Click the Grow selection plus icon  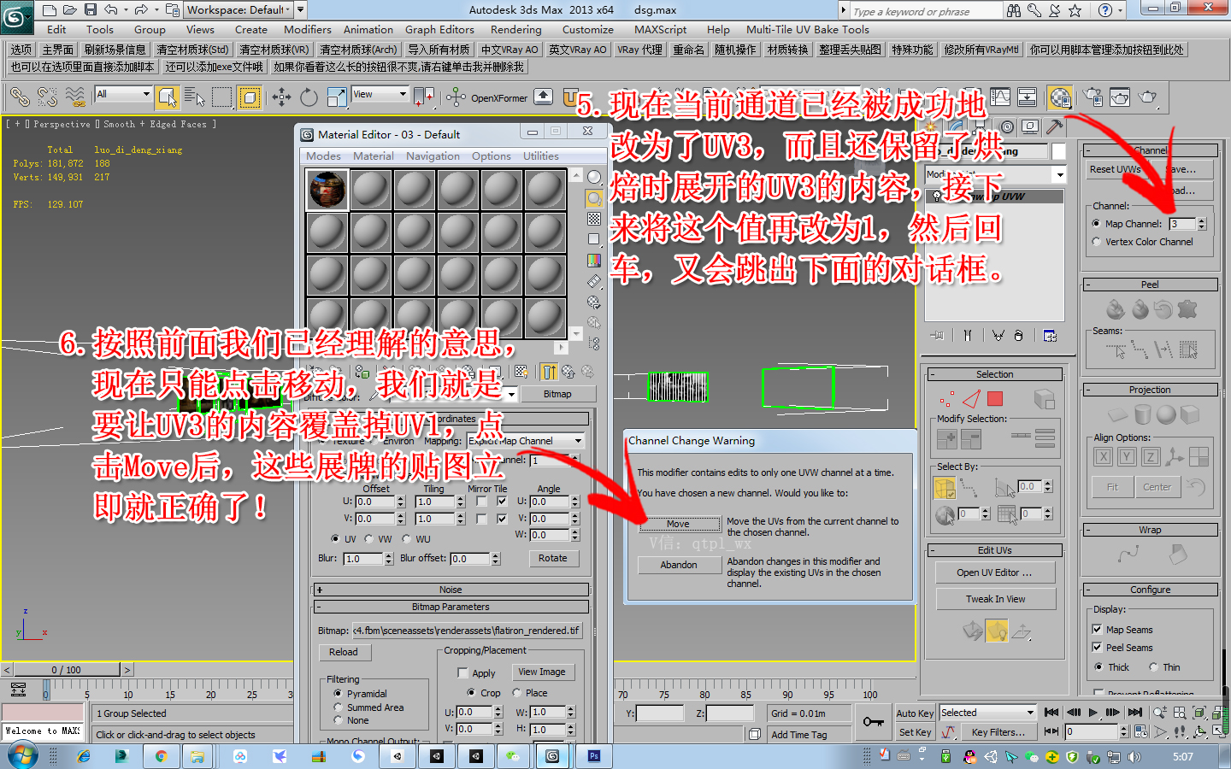coord(947,439)
